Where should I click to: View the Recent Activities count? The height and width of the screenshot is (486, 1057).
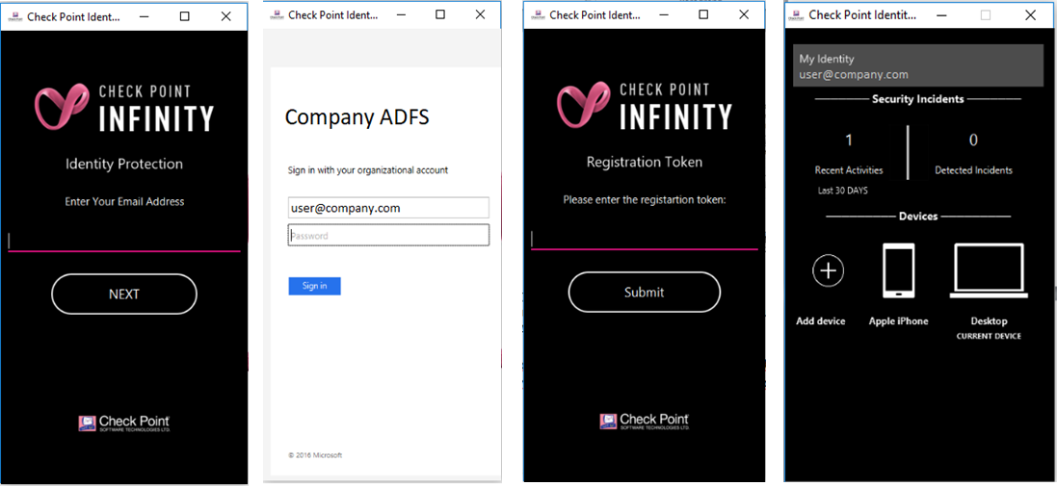point(849,140)
